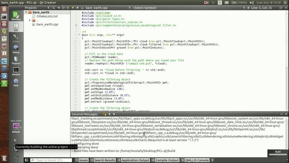Open Design mode in the sidebar
The width and height of the screenshot is (289, 163).
(x=16, y=38)
